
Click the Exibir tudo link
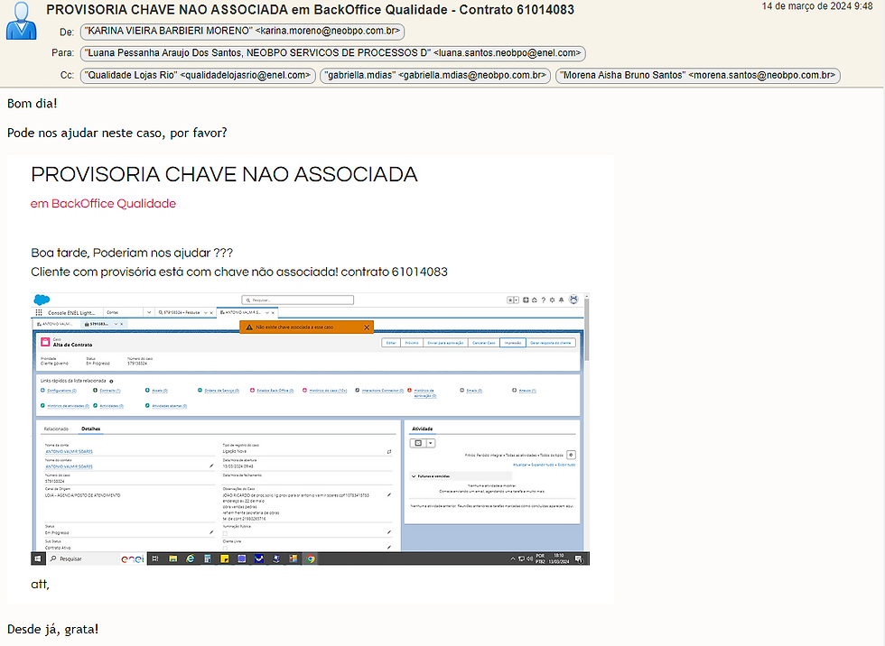567,465
